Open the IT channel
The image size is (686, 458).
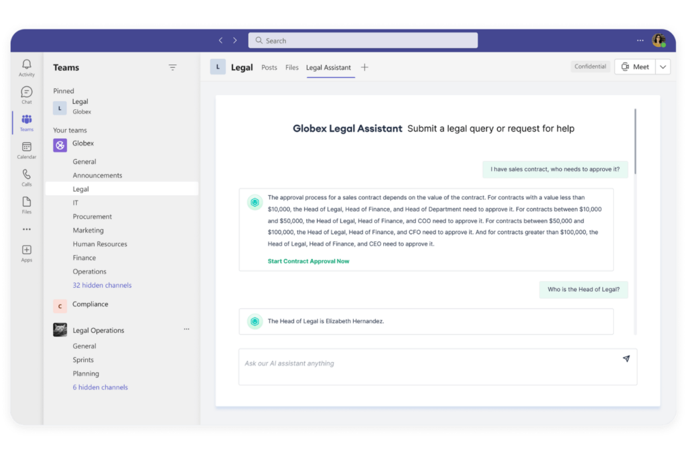76,203
